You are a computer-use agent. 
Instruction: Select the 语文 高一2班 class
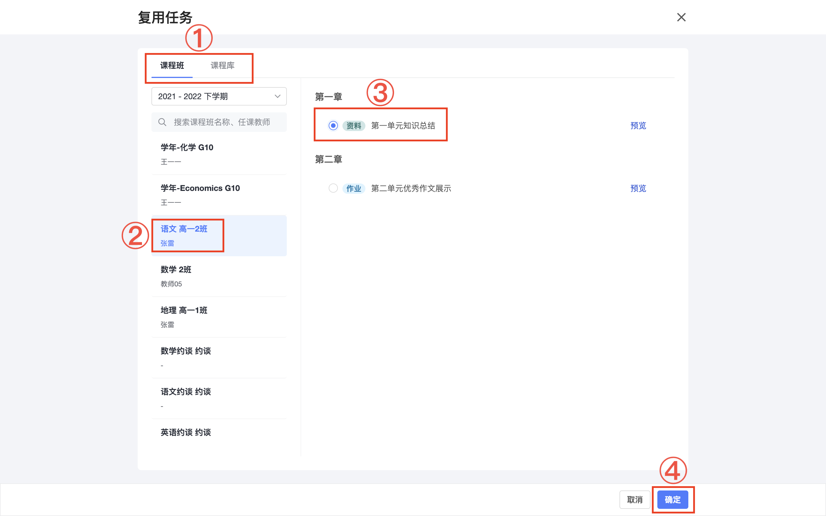tap(219, 235)
